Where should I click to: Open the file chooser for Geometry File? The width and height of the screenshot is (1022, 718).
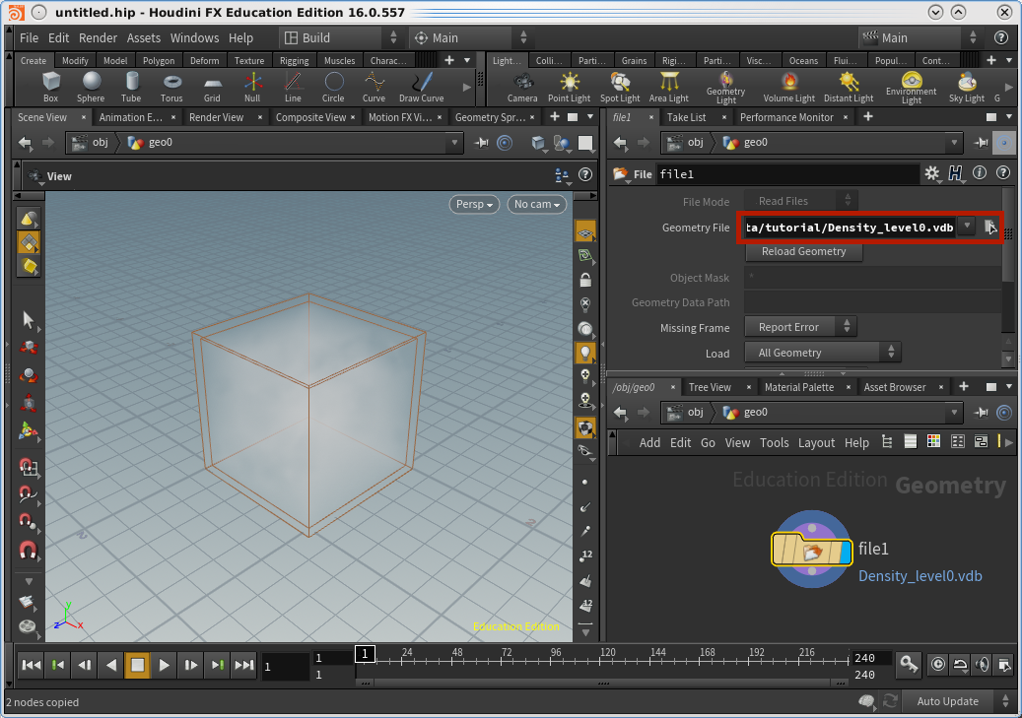(991, 228)
